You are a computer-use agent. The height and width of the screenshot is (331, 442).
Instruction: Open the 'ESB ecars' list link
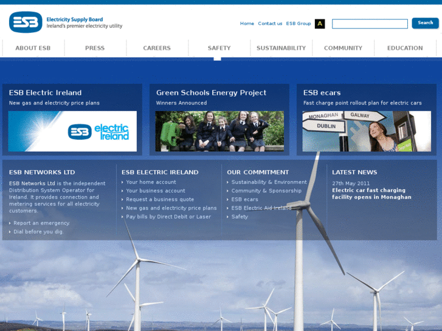[x=244, y=199]
